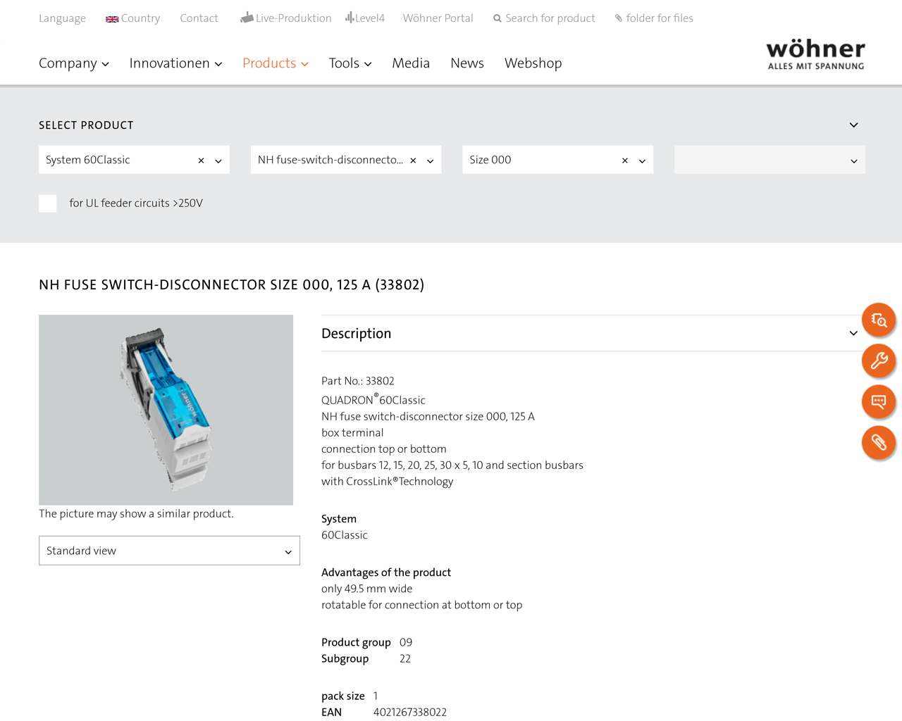Remove the Size 000 selection

coord(625,161)
